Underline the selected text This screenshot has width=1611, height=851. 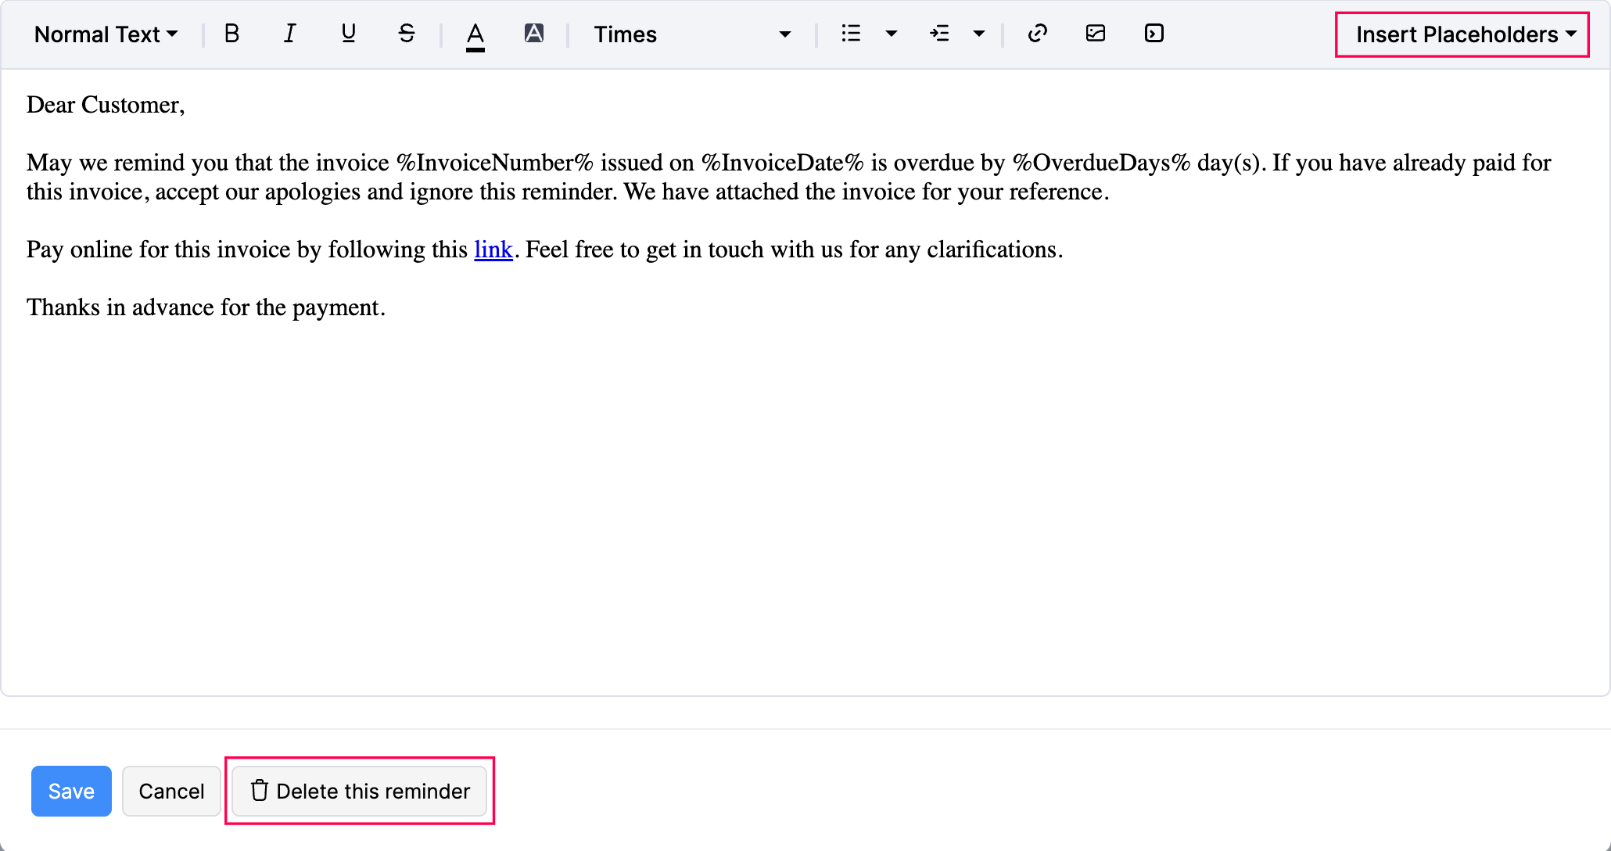(x=348, y=34)
